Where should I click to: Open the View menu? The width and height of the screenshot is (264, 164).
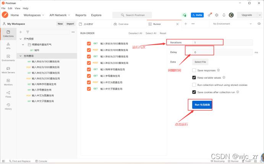(x=18, y=8)
